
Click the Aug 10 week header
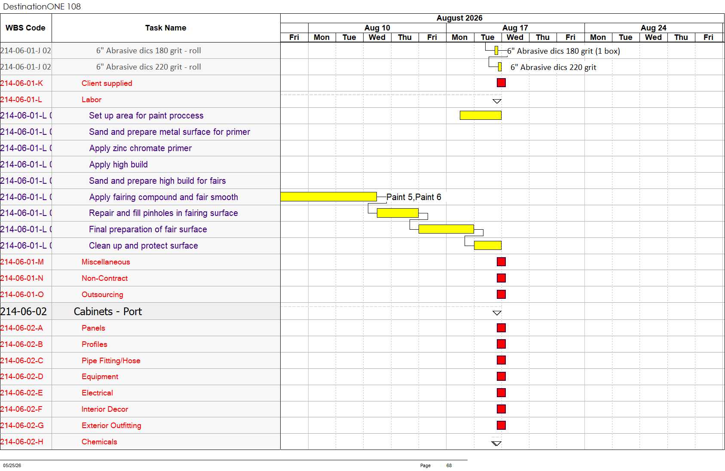377,28
